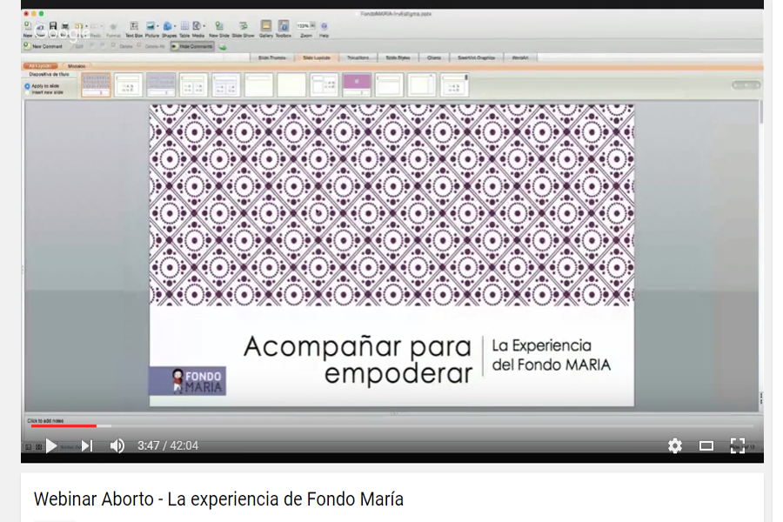Enter full screen mode

(x=737, y=445)
